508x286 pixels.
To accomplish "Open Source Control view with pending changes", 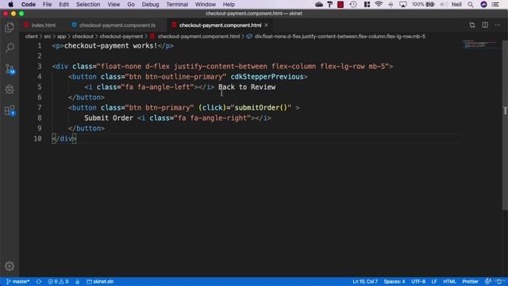I will click(x=10, y=69).
